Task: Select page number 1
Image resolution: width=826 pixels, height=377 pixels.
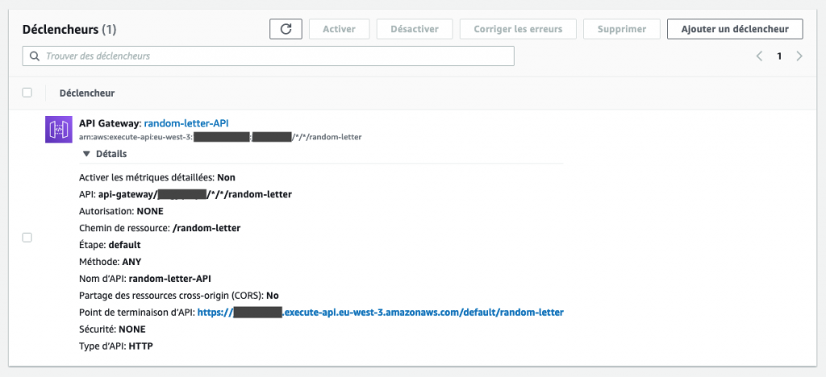Action: click(x=779, y=56)
